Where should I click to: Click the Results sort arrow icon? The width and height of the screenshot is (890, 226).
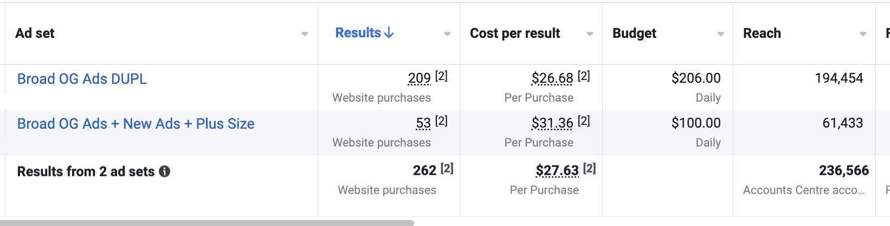(389, 33)
